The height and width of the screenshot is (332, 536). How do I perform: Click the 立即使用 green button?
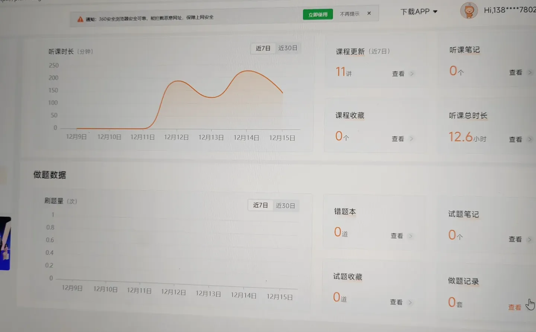(318, 15)
